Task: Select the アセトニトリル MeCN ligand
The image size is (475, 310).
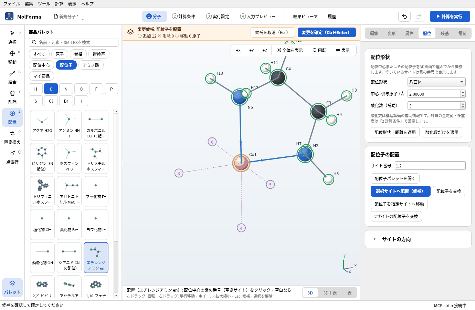Action: point(69,192)
